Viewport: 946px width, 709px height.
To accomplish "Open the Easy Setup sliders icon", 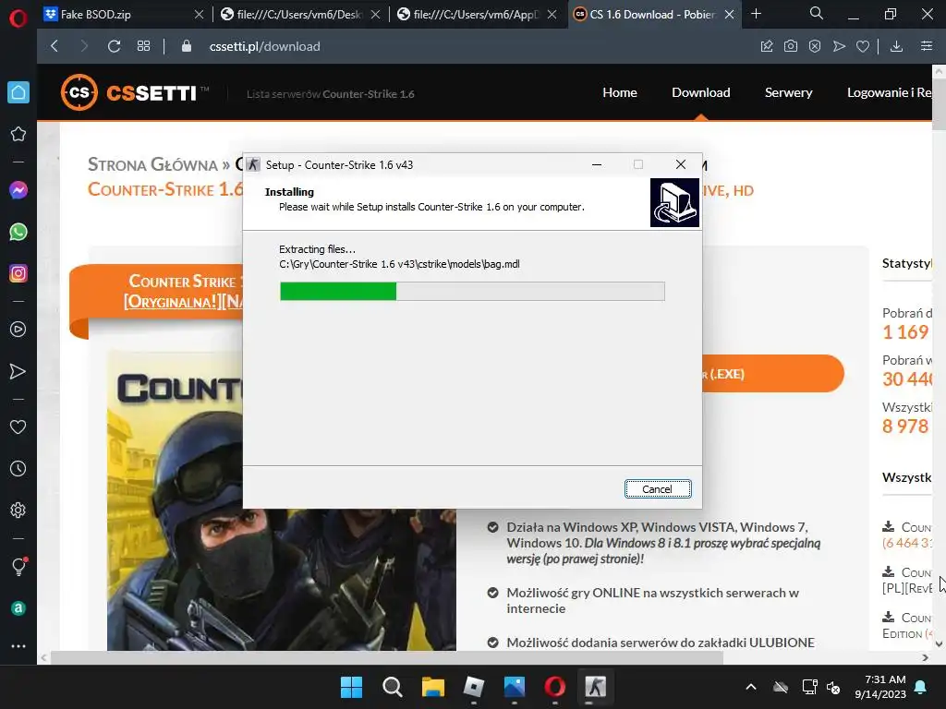I will click(927, 46).
